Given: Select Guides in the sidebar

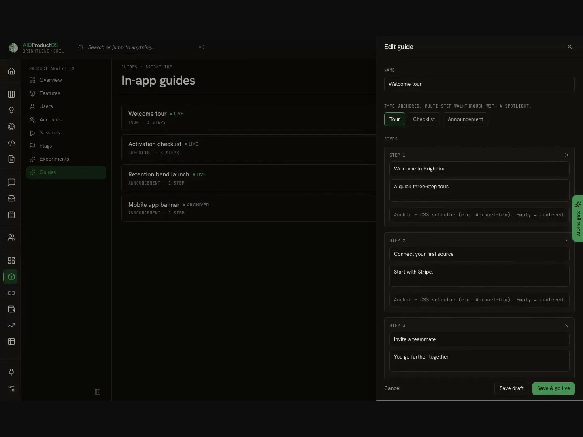Looking at the screenshot, I should [66, 172].
